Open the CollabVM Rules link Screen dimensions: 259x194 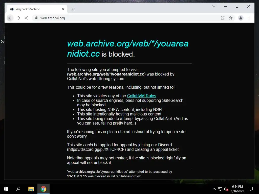(141, 96)
